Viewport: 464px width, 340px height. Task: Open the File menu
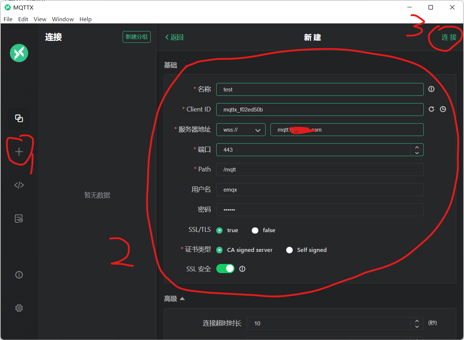[8, 19]
